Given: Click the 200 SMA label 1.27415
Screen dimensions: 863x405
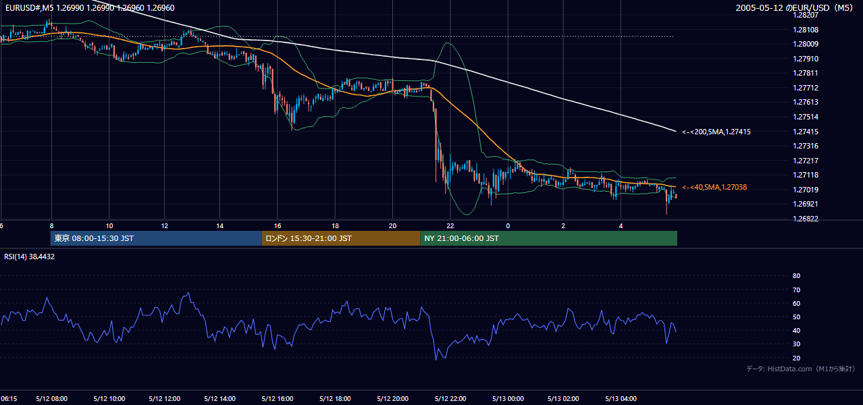Looking at the screenshot, I should coord(716,132).
